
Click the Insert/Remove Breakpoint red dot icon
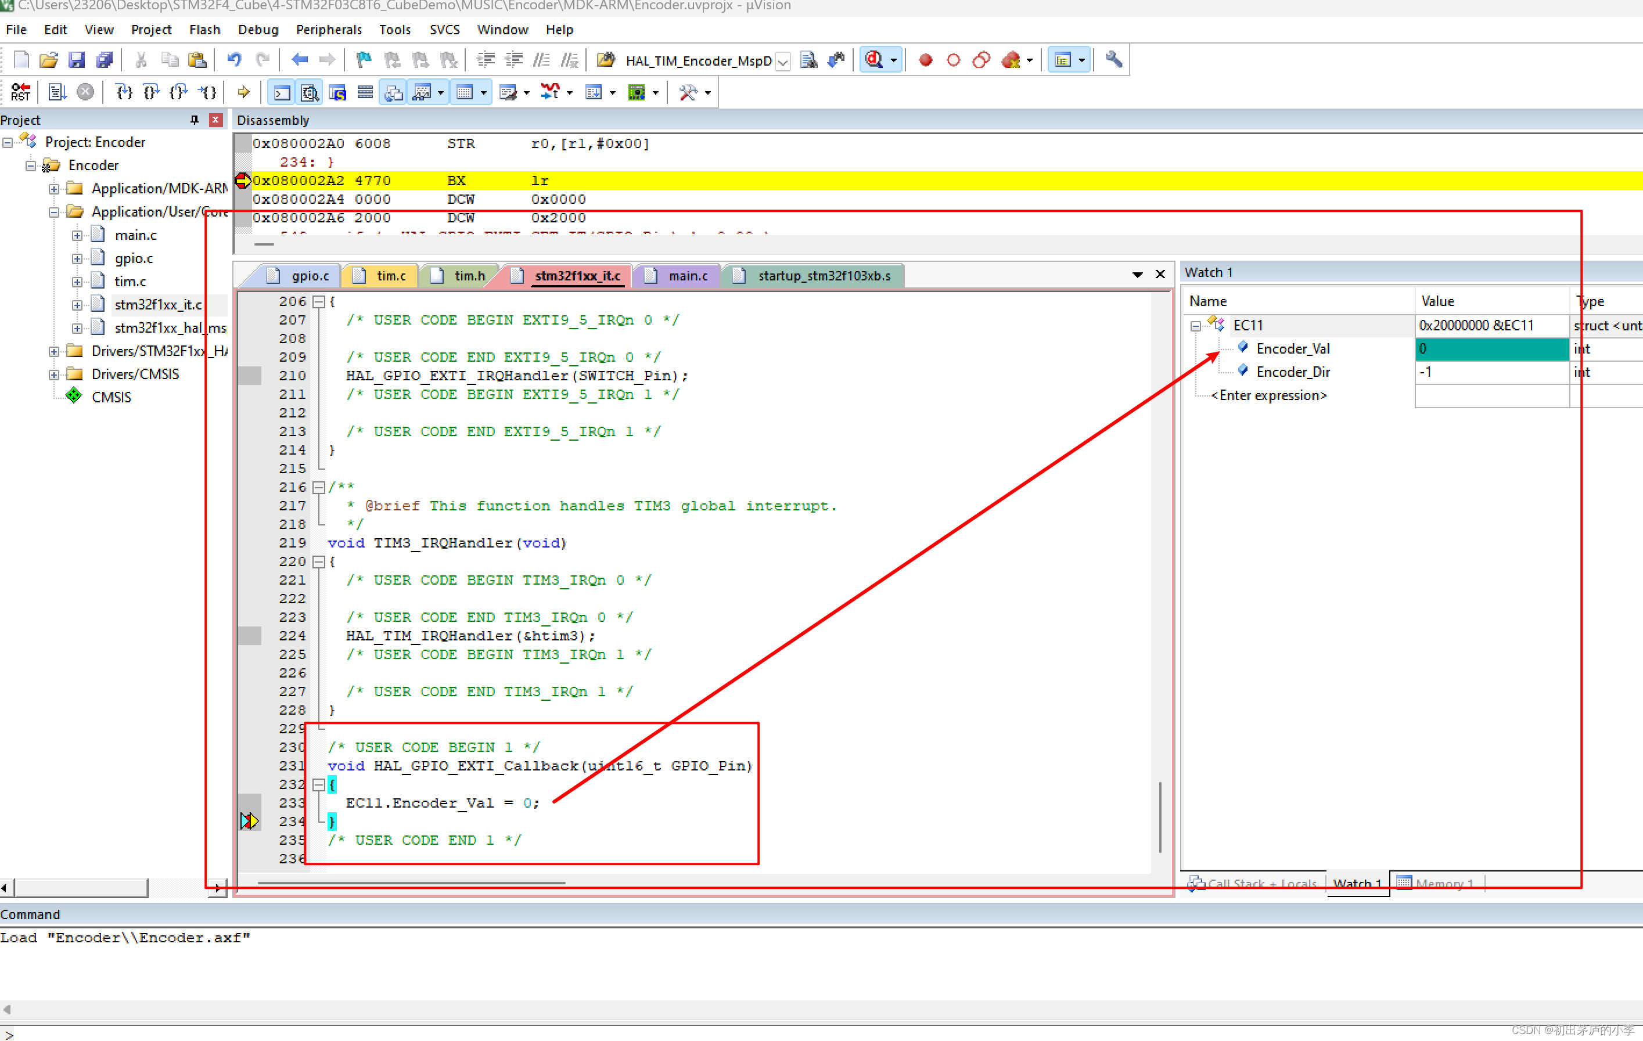point(925,60)
